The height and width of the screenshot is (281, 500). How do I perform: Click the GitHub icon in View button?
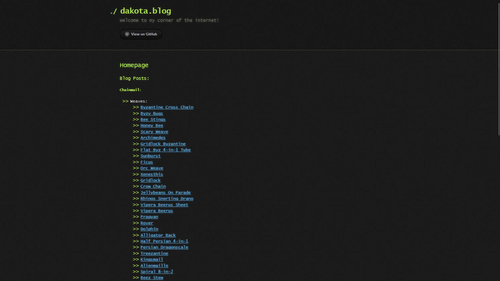pos(127,34)
